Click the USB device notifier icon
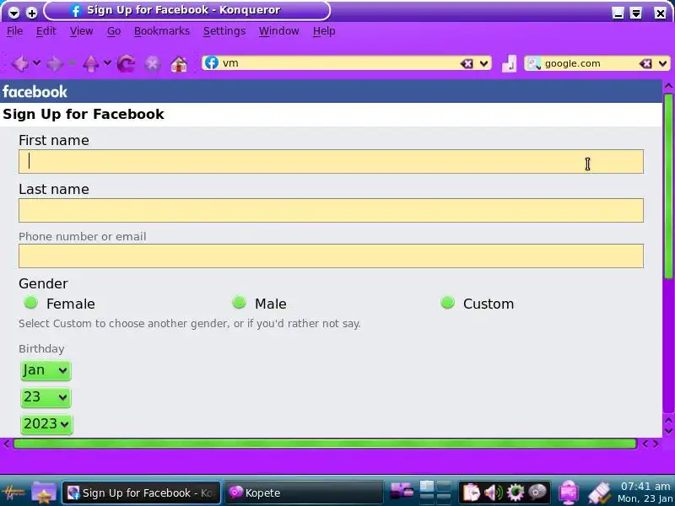The image size is (675, 506). tap(600, 493)
